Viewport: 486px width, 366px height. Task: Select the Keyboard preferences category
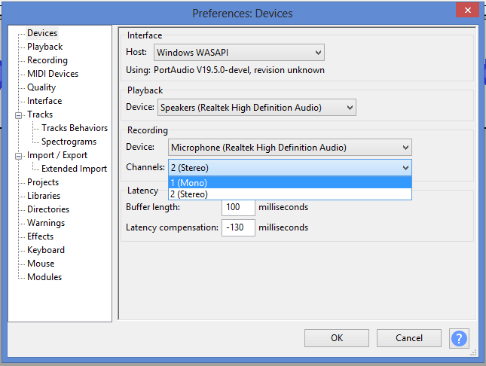click(46, 250)
